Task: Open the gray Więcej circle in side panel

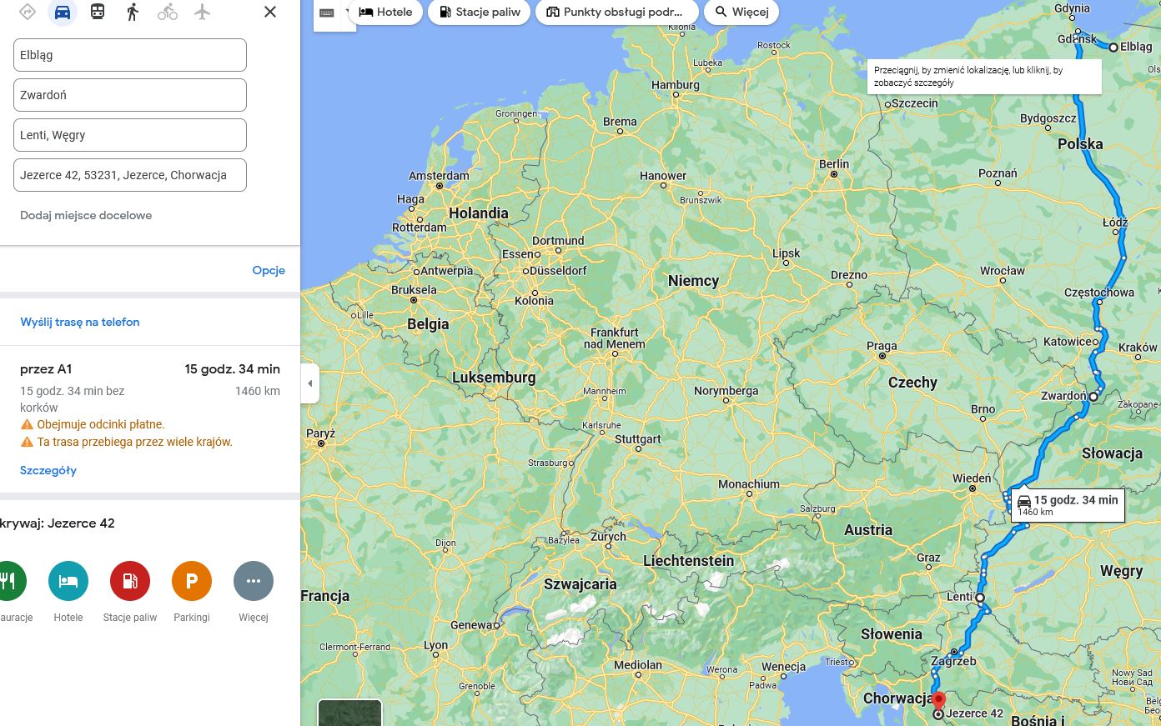Action: [x=254, y=581]
